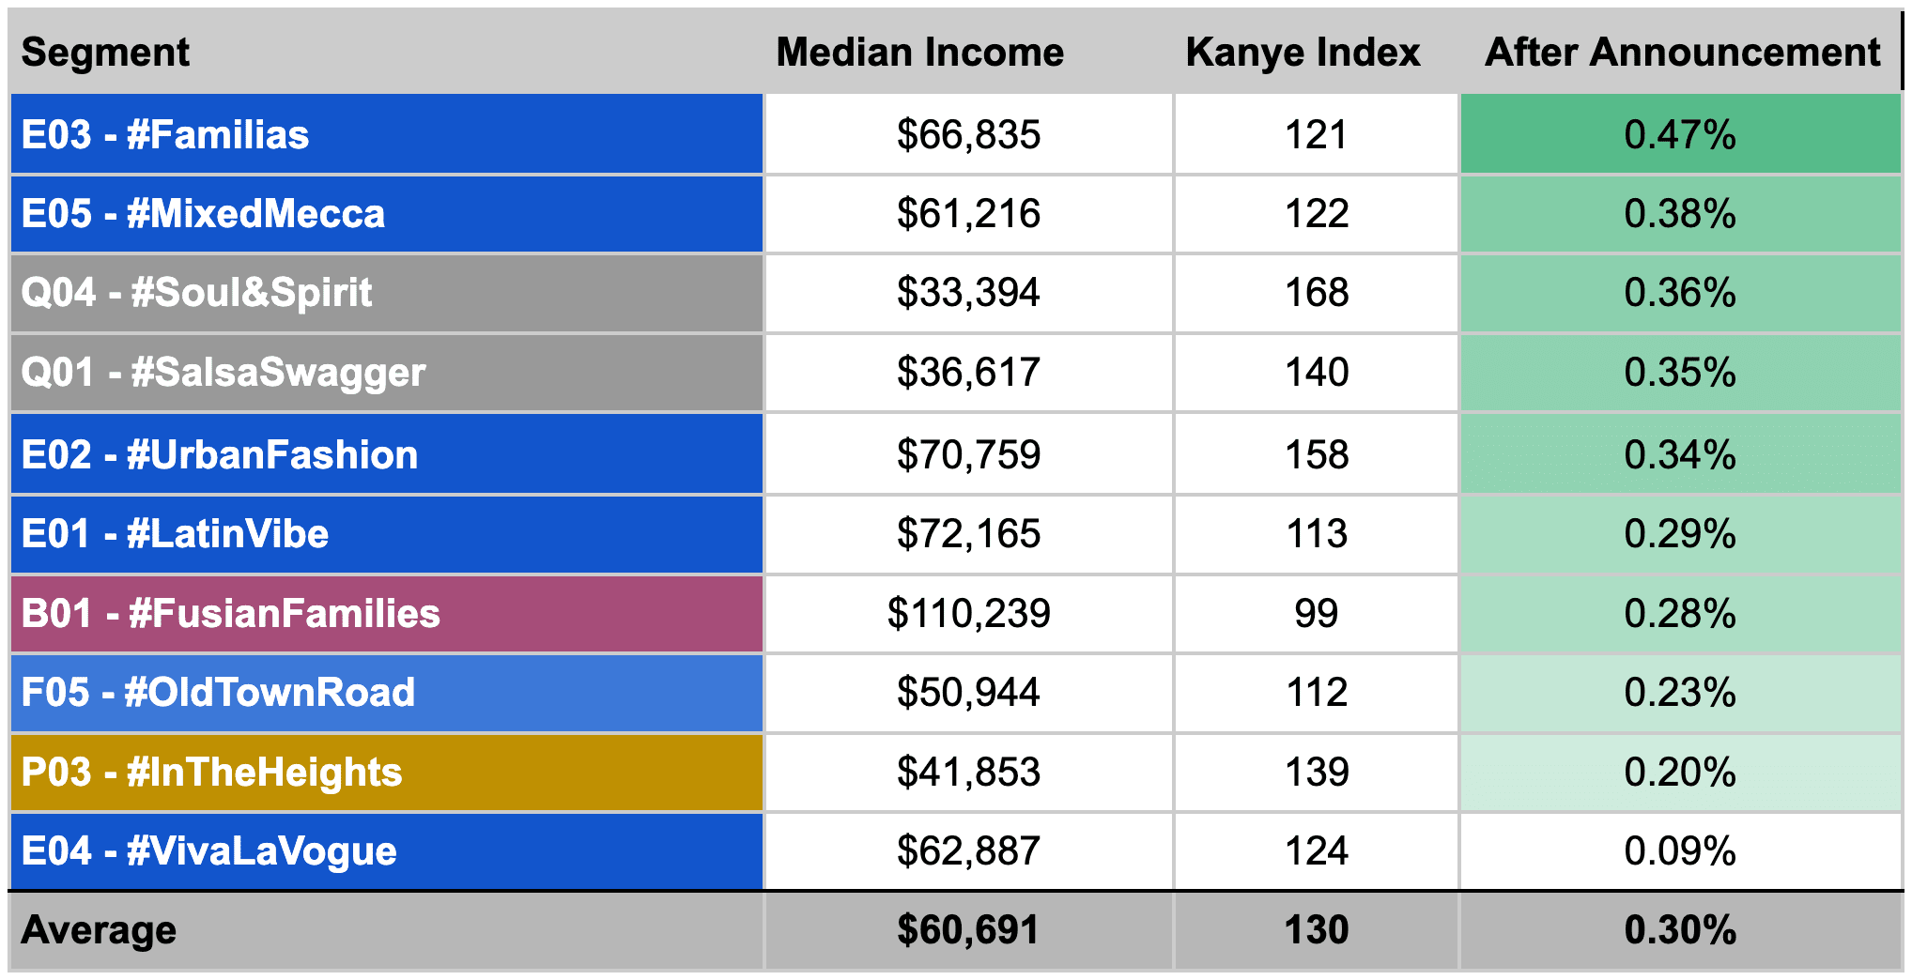Select the $110,239 median income cell
Image resolution: width=1912 pixels, height=980 pixels.
coord(968,614)
